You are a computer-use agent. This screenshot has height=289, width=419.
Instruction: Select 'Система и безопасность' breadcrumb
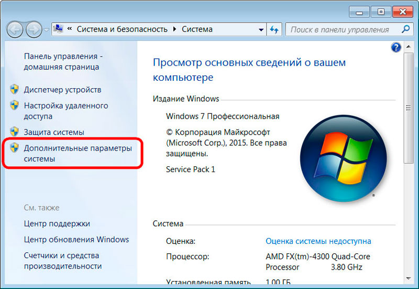tap(122, 29)
